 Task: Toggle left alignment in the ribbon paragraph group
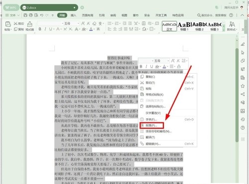110,29
